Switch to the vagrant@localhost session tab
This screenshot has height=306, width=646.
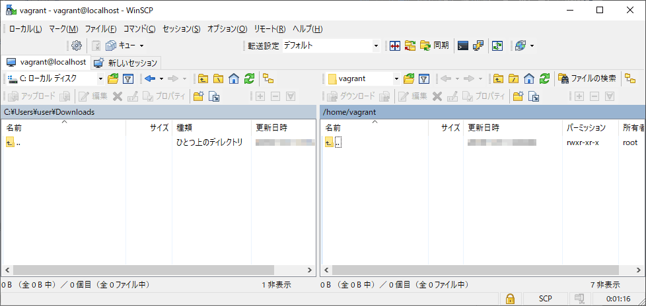46,62
